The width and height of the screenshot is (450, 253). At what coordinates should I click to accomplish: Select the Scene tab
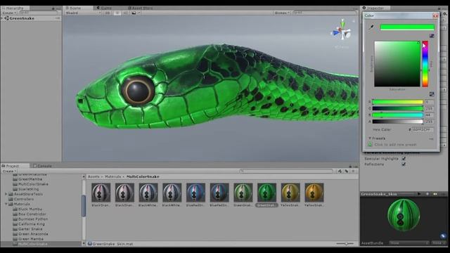[x=78, y=8]
